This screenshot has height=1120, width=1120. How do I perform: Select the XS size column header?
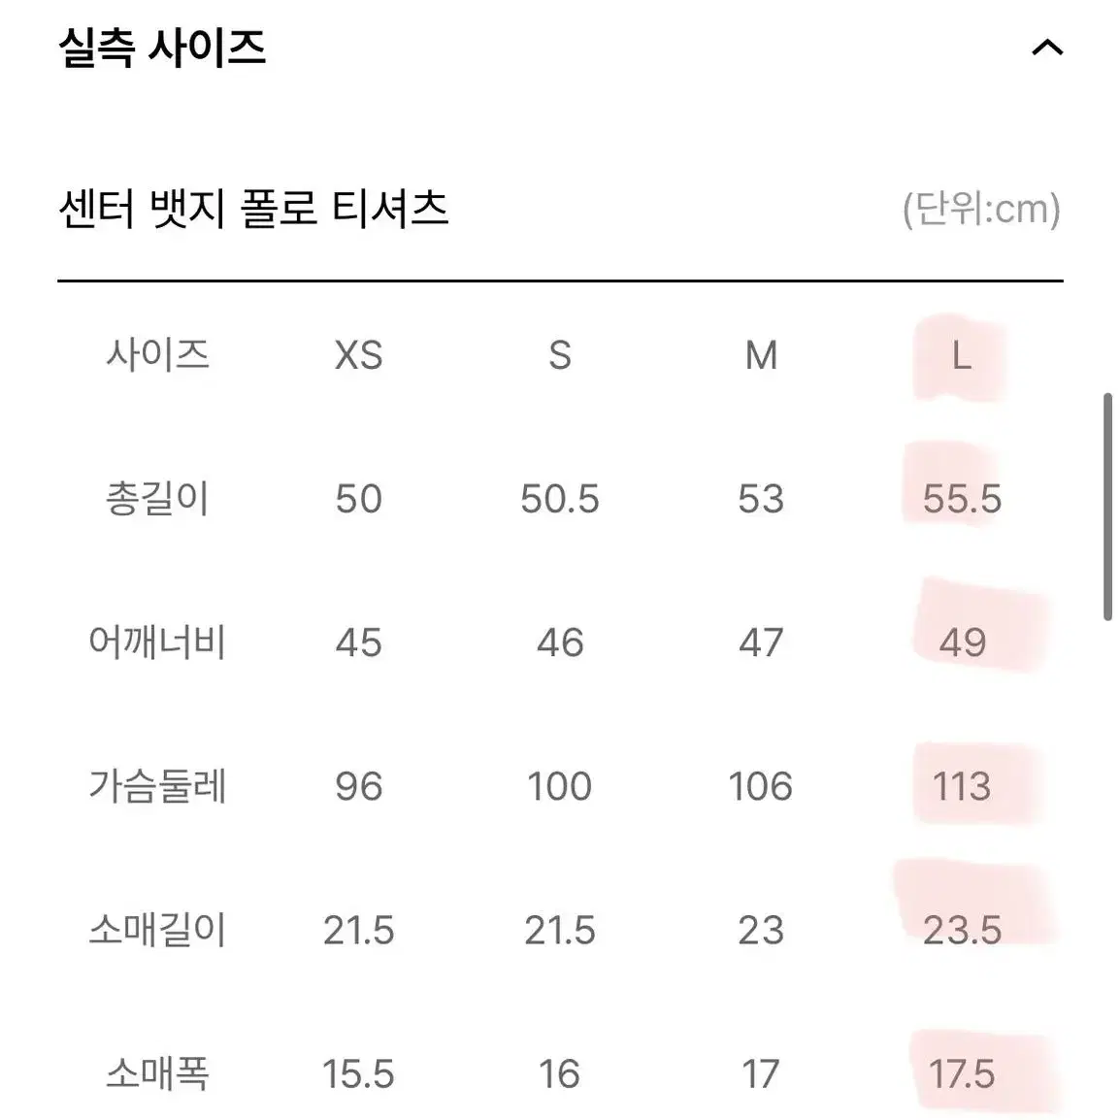click(x=358, y=355)
